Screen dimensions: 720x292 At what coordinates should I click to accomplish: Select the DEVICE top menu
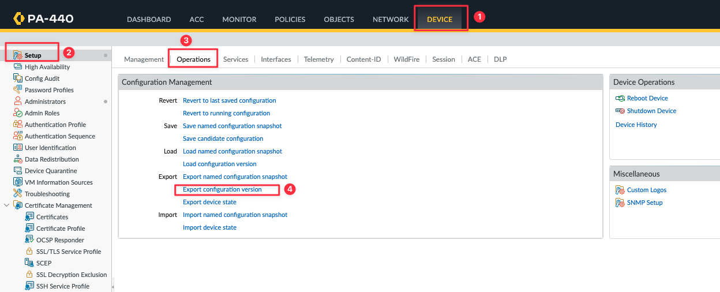(440, 19)
